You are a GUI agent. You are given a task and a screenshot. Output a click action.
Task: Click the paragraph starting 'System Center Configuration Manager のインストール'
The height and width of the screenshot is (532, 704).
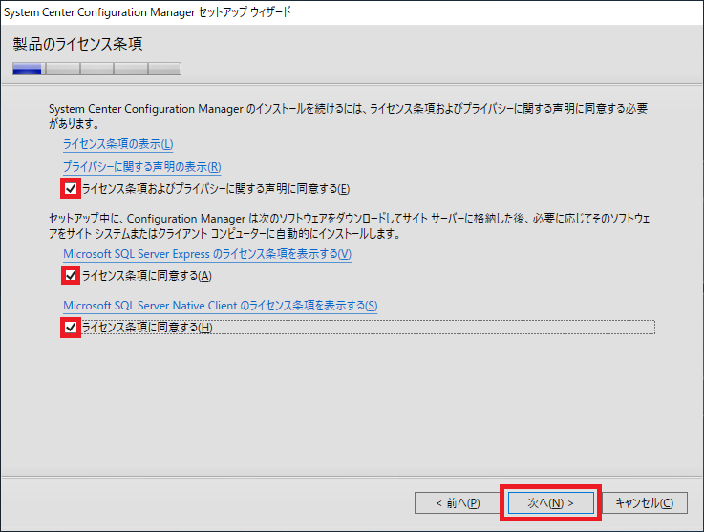coord(349,116)
